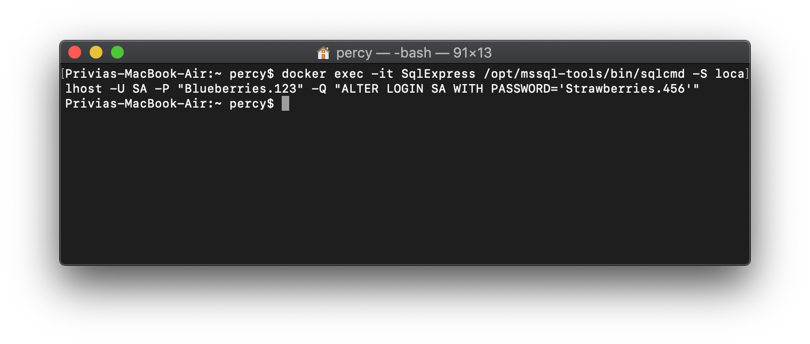The image size is (810, 344).
Task: Click the home folder icon in title bar
Action: coord(323,53)
